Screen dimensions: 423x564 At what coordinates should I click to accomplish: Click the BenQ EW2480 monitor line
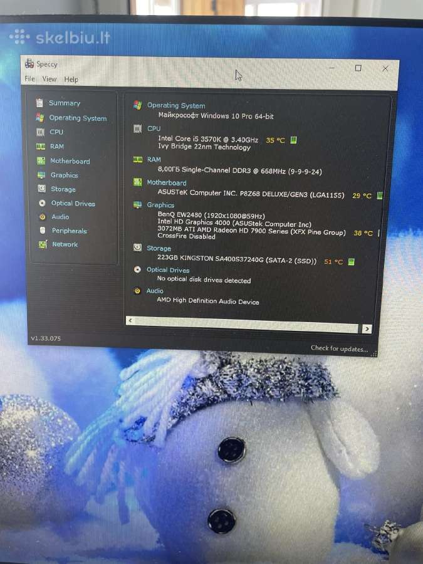pyautogui.click(x=211, y=215)
